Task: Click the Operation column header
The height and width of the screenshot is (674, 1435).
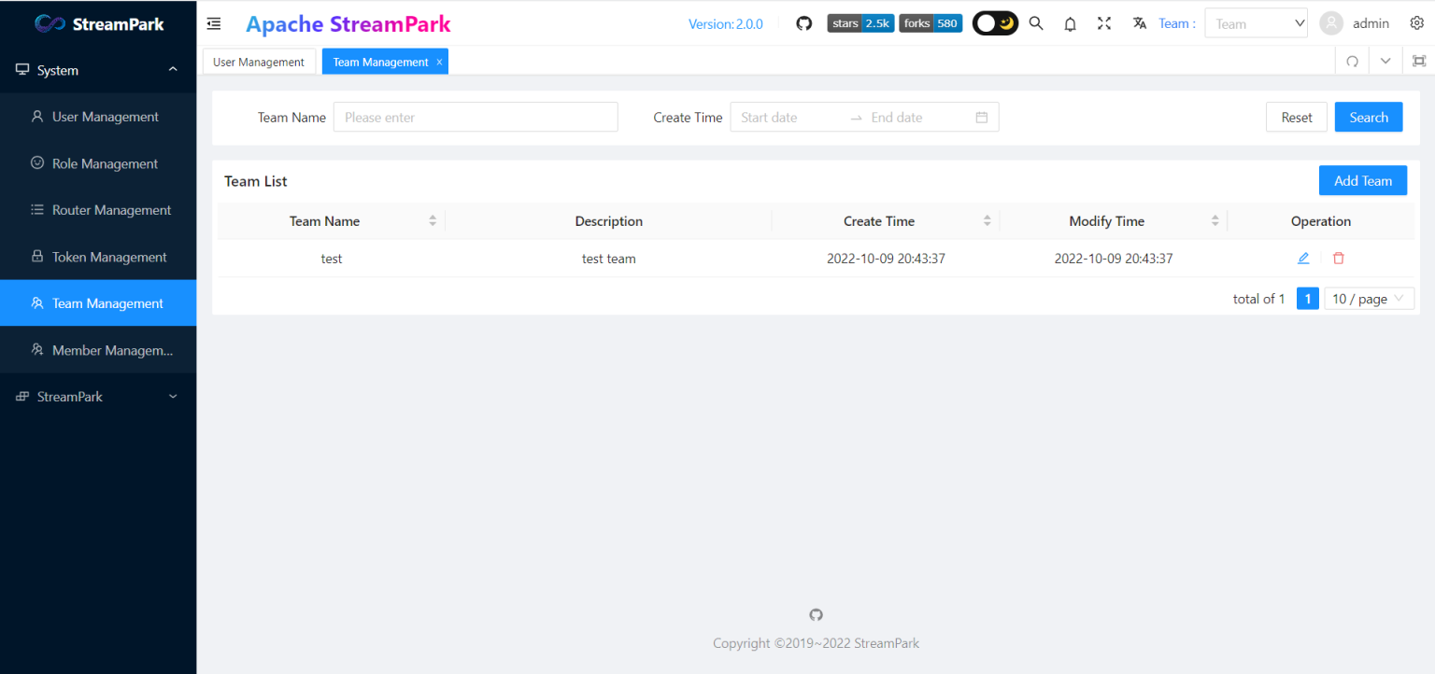Action: (x=1321, y=221)
